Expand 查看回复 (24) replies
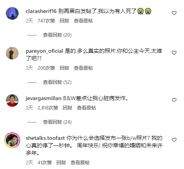Image resolution: width=184 pixels, height=169 pixels. [x=57, y=122]
